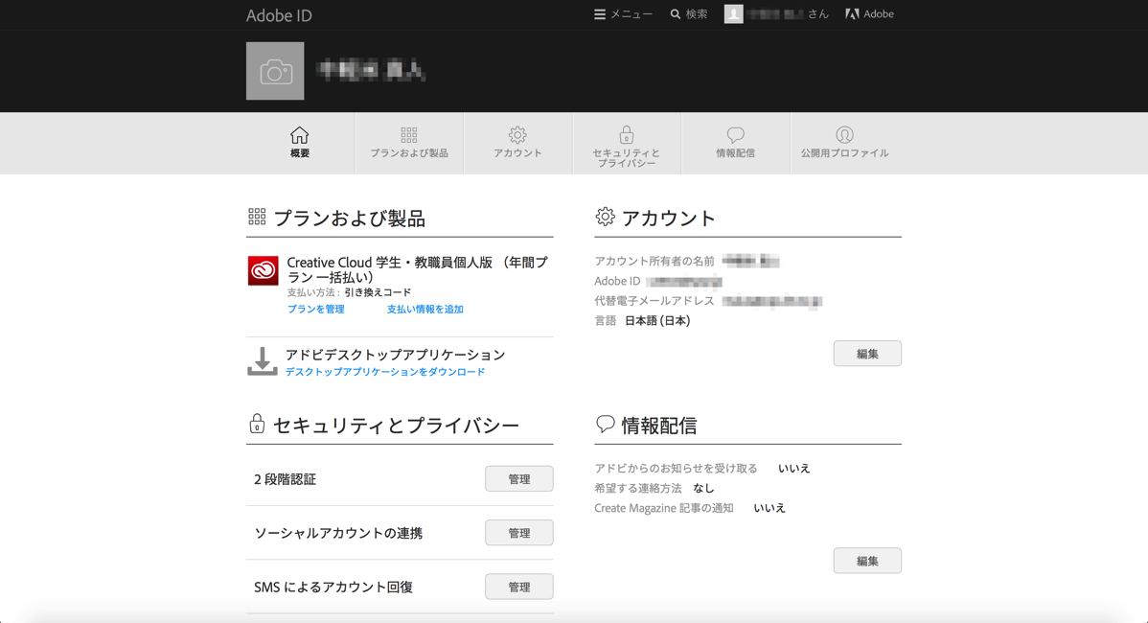Click アカウント所有者の名前 label
The width and height of the screenshot is (1148, 623).
654,262
